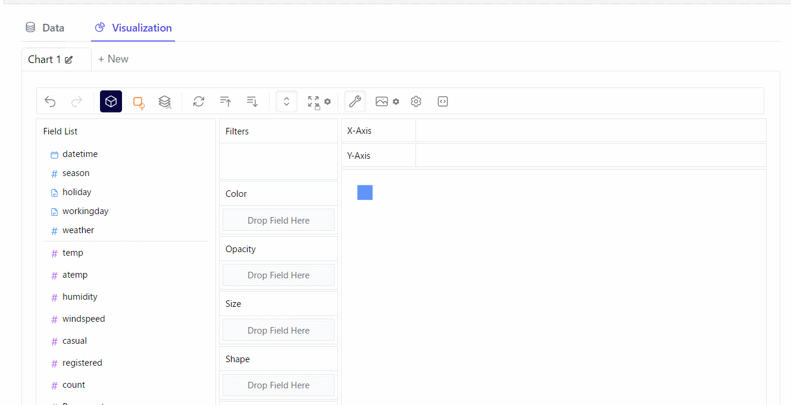Click the Color Drop Field Here box
Viewport: 791px width, 405px height.
[x=279, y=220]
